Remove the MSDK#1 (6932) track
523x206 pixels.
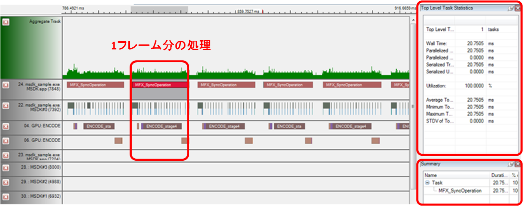coord(6,196)
